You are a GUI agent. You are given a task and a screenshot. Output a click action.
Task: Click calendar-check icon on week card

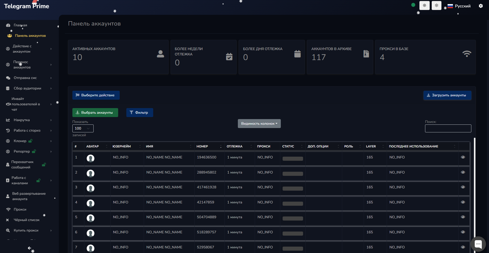(x=229, y=56)
